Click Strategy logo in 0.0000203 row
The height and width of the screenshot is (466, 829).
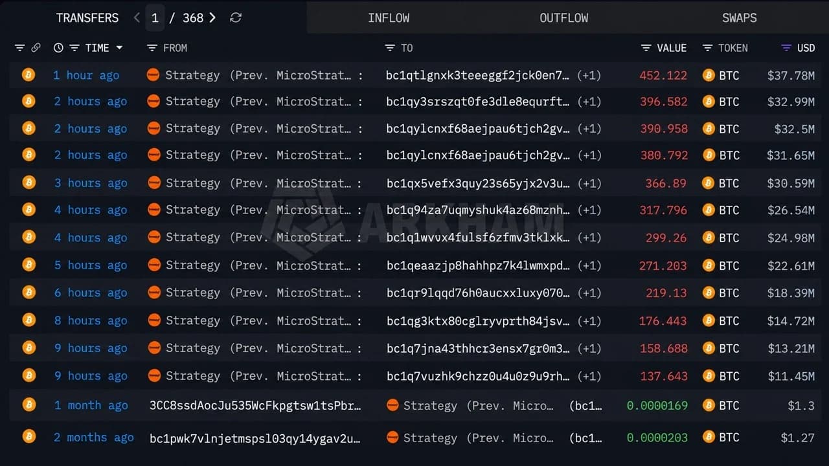click(x=392, y=438)
